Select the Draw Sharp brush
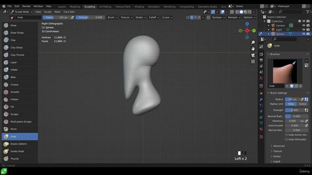 point(19,33)
